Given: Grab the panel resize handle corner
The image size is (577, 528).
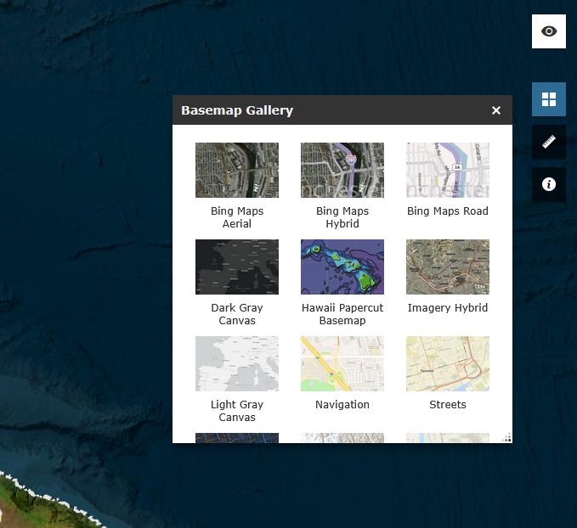Looking at the screenshot, I should tap(507, 438).
